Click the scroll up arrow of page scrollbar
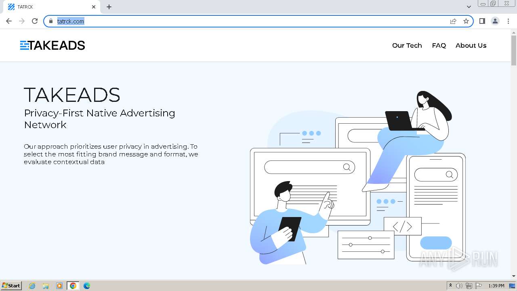Screen dimensions: 517x291 pos(514,32)
